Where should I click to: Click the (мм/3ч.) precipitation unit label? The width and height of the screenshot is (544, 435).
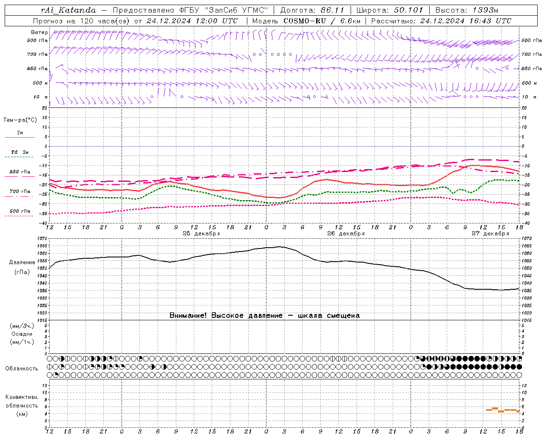pyautogui.click(x=22, y=326)
